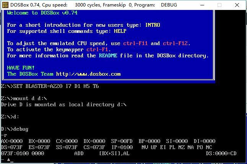Click the DI=0000 register value

205,141
